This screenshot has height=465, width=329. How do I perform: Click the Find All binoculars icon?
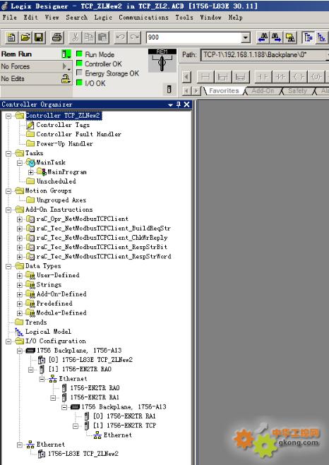[290, 37]
